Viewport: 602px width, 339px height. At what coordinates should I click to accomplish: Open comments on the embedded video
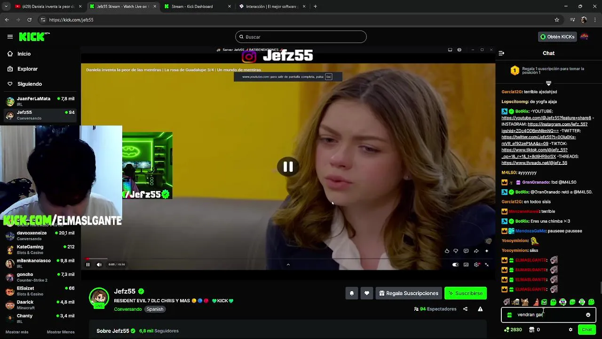pos(466,251)
